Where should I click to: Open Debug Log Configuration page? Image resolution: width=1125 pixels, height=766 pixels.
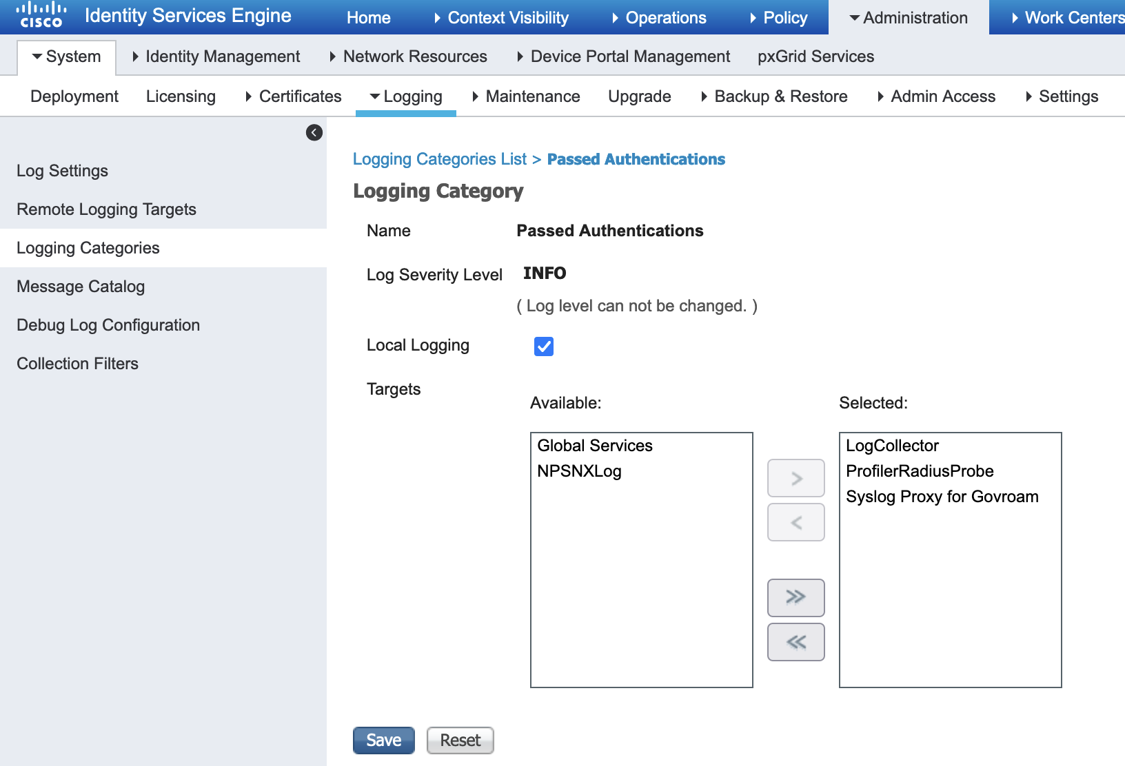[x=108, y=325]
